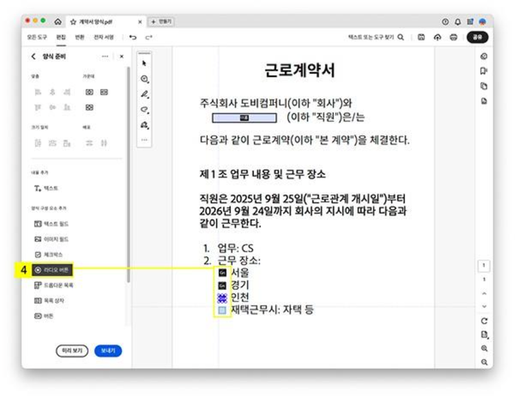Image resolution: width=515 pixels, height=397 pixels.
Task: Close the 계약서 양식.pdf tab
Action: point(140,22)
